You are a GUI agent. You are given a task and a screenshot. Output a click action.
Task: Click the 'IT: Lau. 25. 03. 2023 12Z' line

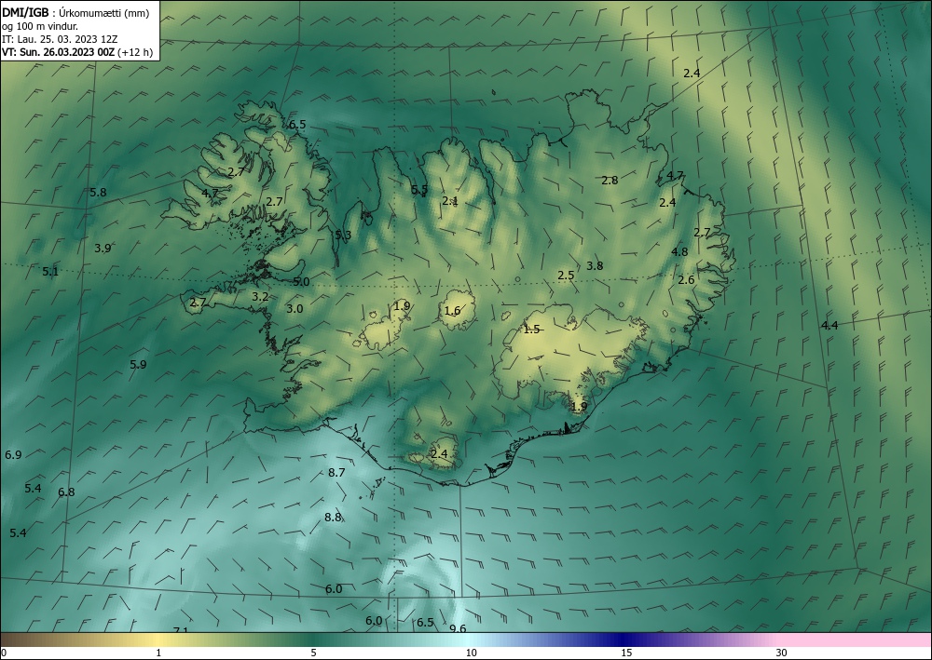(60, 39)
